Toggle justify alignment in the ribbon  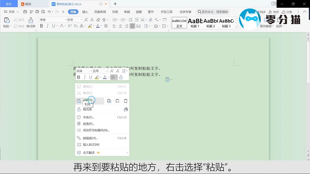pyautogui.click(x=133, y=26)
